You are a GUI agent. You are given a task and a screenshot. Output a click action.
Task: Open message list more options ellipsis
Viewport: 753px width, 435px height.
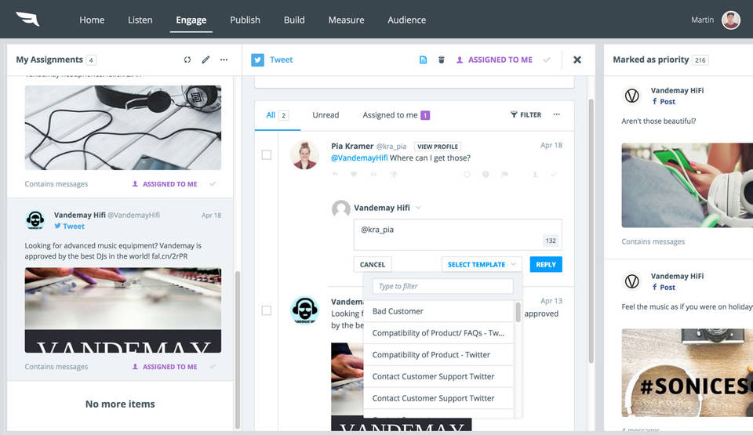pos(557,114)
